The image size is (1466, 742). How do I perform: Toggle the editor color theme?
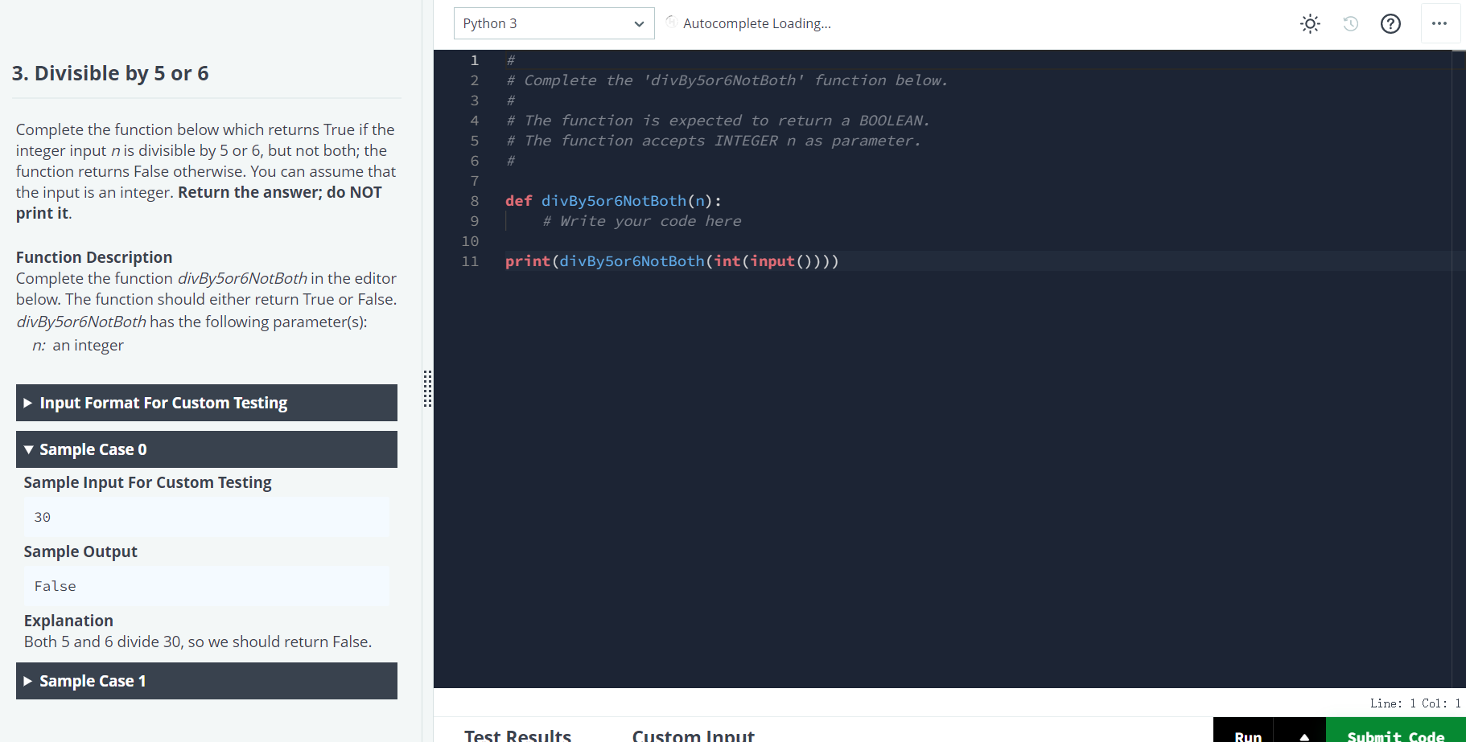[x=1310, y=23]
